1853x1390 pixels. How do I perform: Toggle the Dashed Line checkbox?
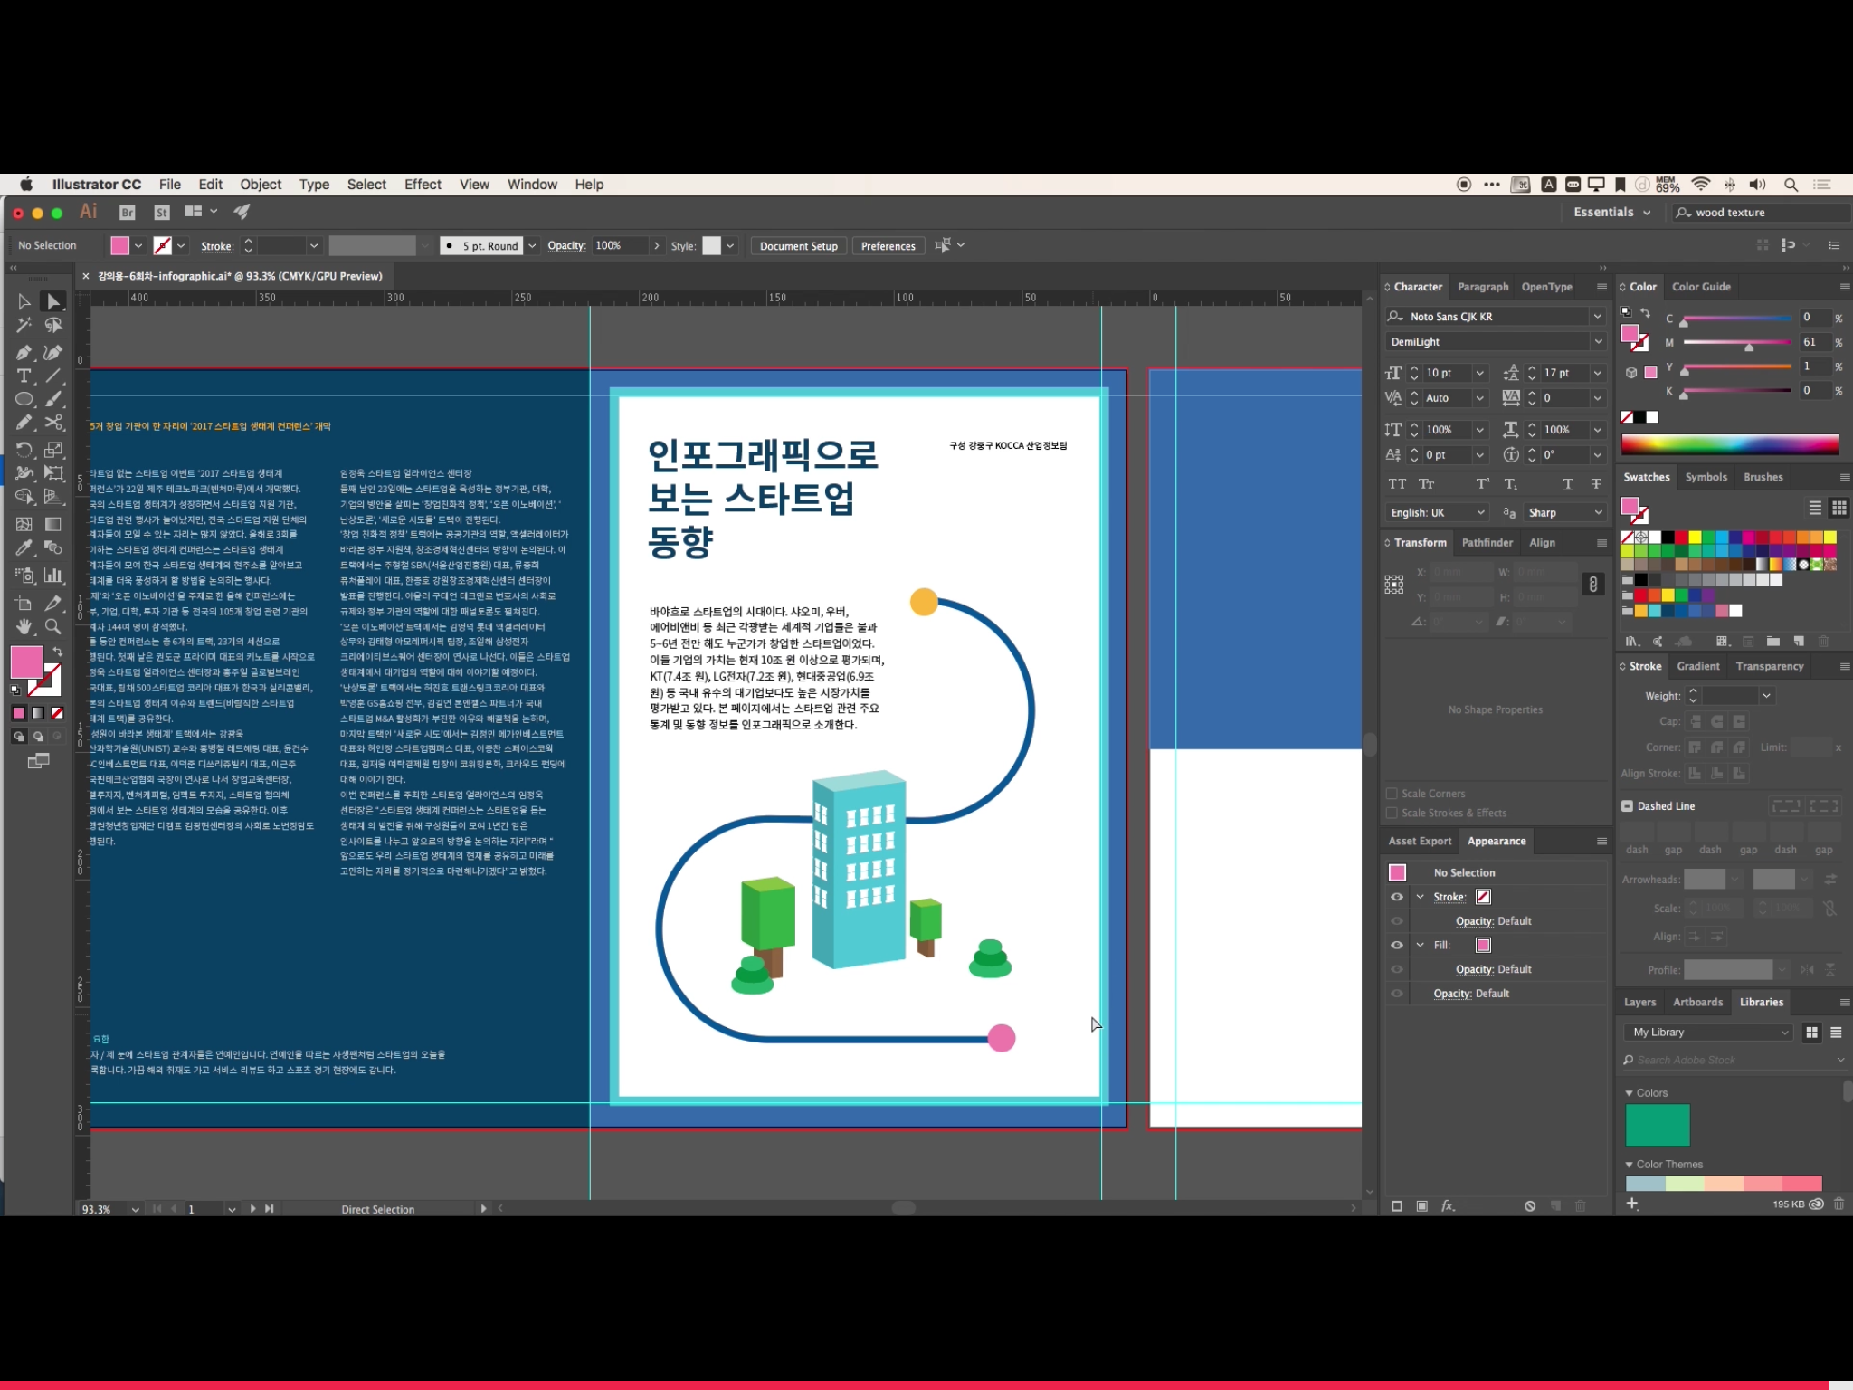(1628, 805)
